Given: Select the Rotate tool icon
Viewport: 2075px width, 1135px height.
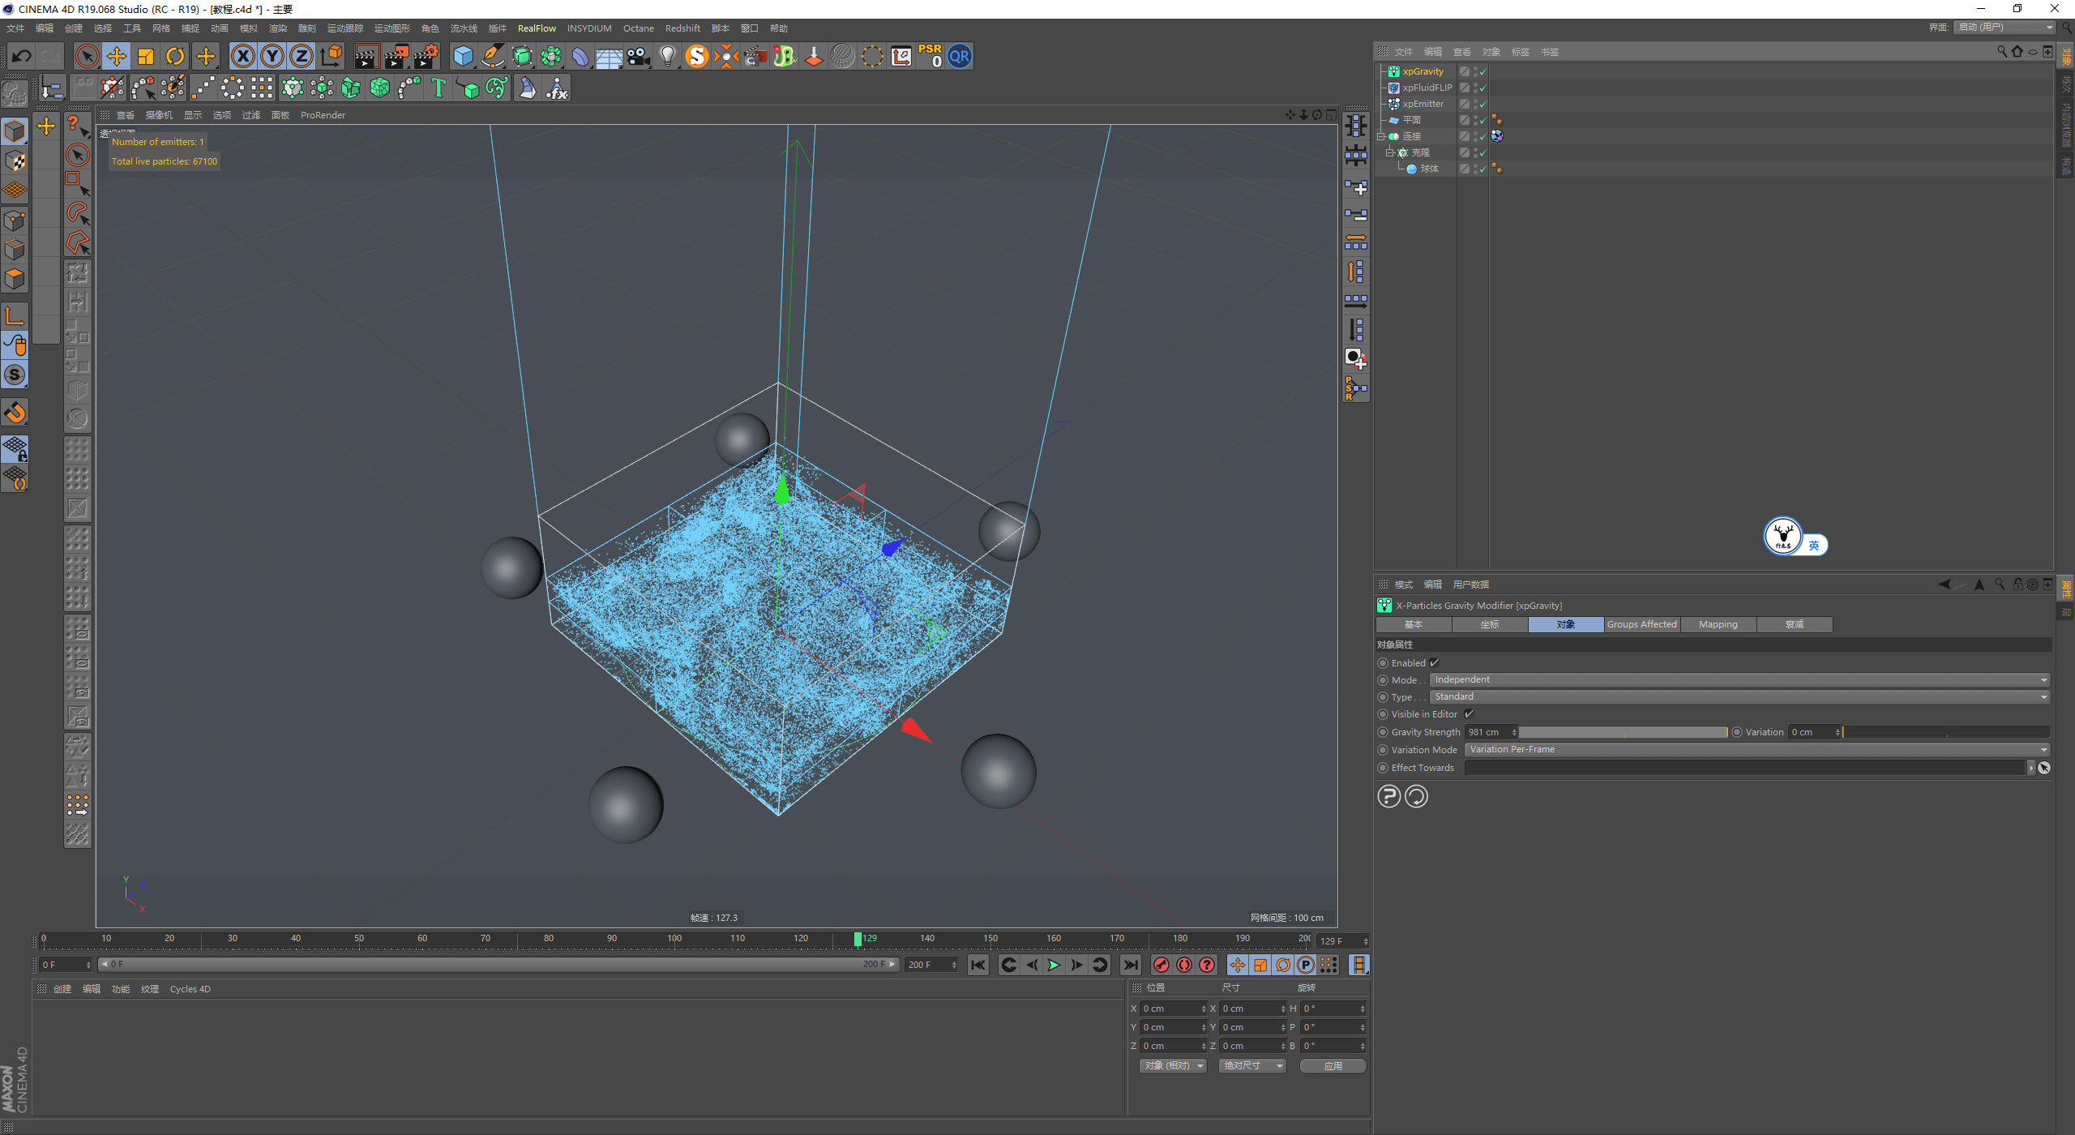Looking at the screenshot, I should tap(175, 56).
